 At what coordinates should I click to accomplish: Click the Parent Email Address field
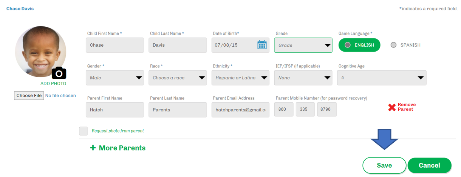tap(240, 110)
